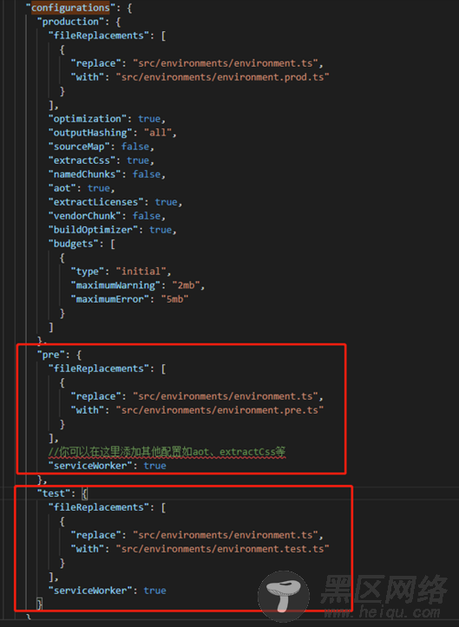Click the "outputHashing" key
The height and width of the screenshot is (627, 459).
[x=90, y=133]
